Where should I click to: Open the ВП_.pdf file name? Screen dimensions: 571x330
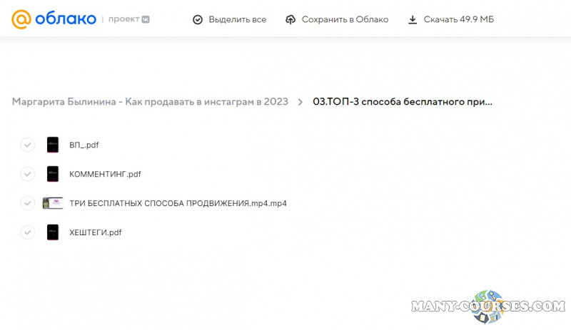pyautogui.click(x=84, y=145)
